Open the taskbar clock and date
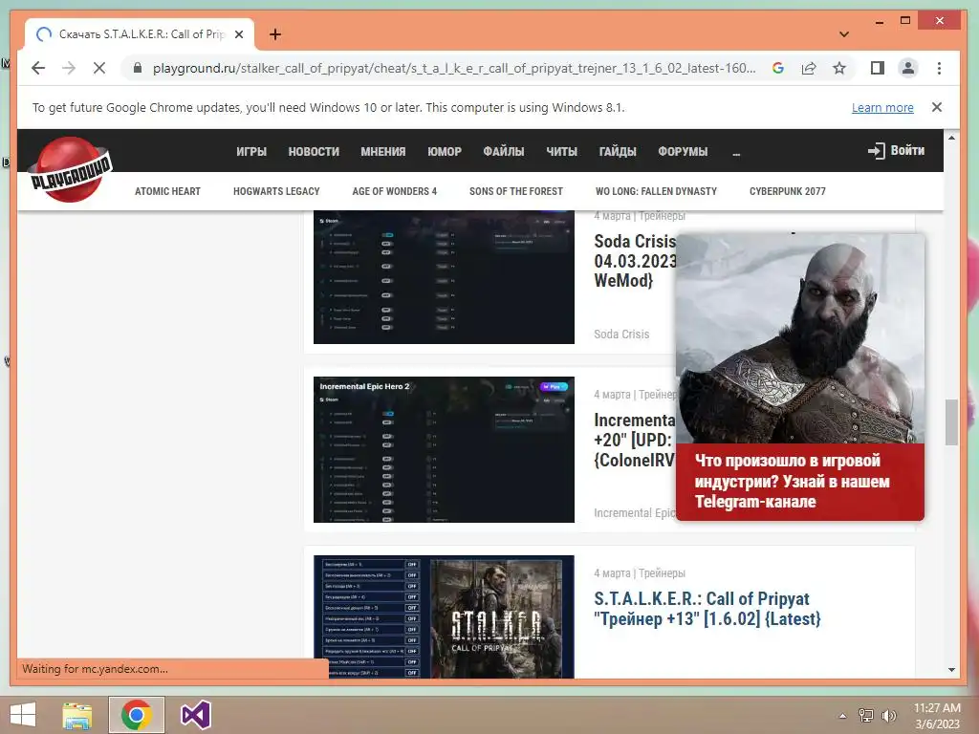The image size is (979, 734). pyautogui.click(x=937, y=715)
